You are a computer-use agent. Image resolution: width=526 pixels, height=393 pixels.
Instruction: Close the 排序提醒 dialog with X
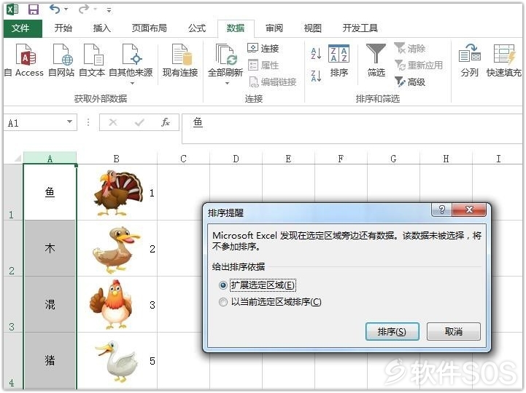point(469,210)
